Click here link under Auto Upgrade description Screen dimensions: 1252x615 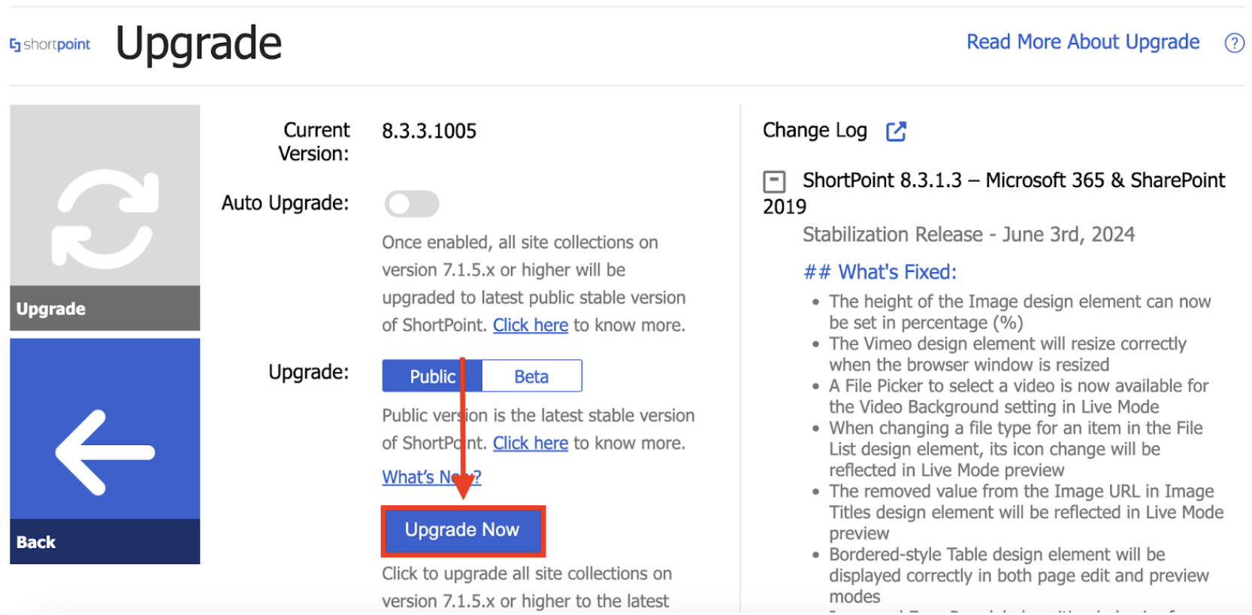pos(530,325)
